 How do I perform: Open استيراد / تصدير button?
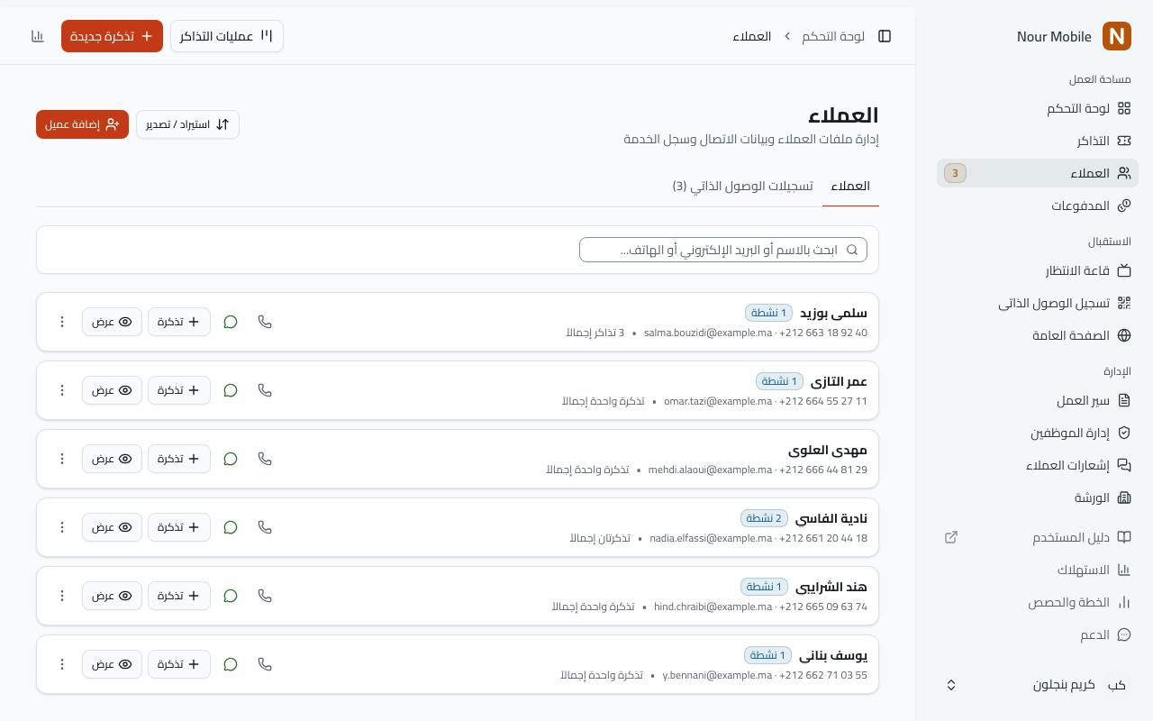point(187,124)
